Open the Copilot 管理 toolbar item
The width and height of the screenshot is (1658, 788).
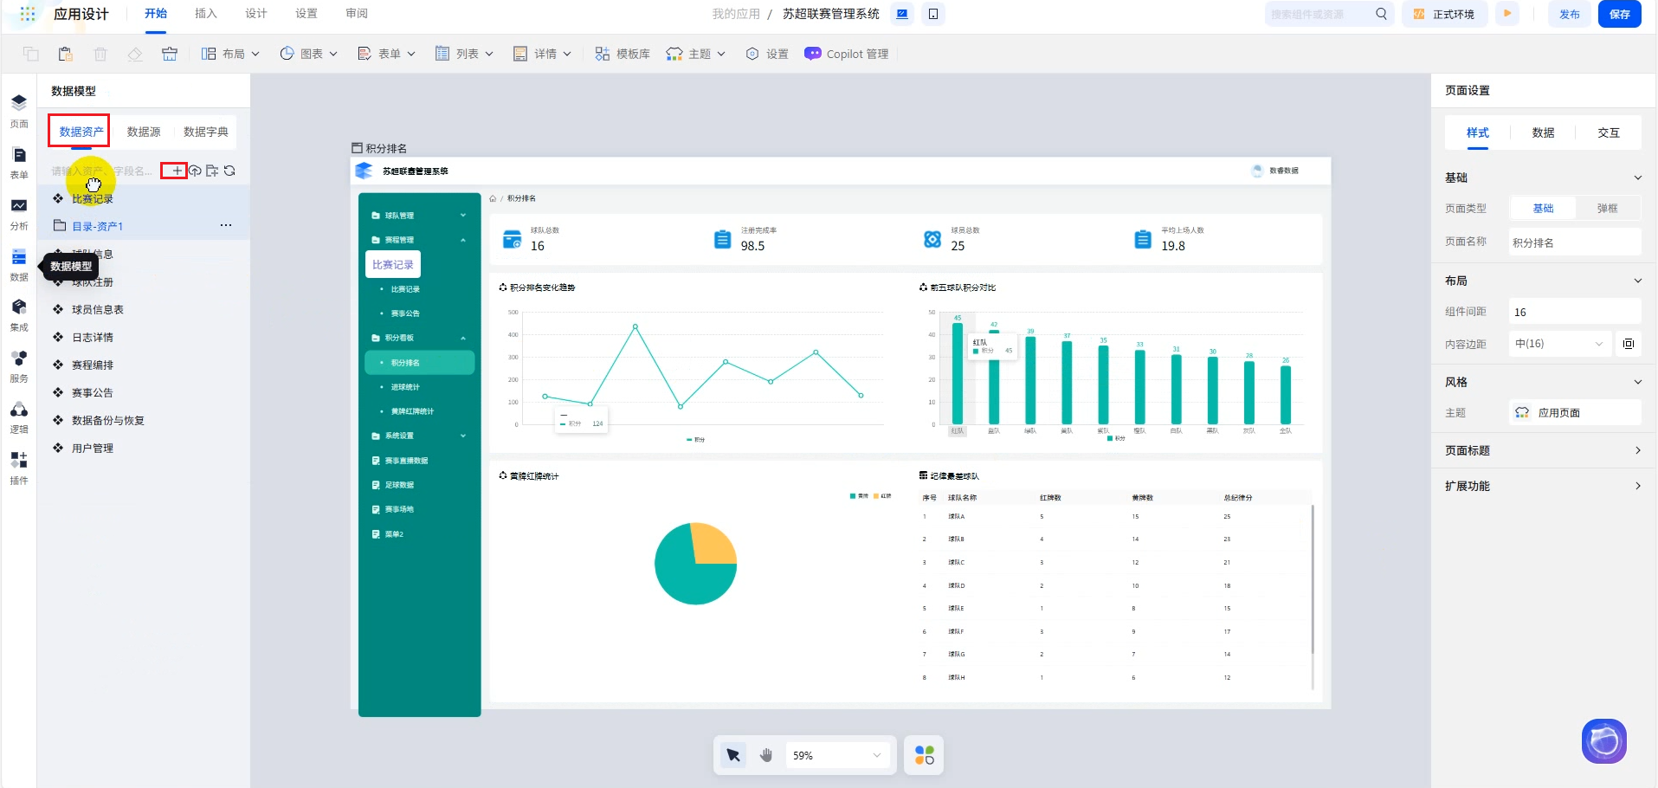(x=847, y=54)
